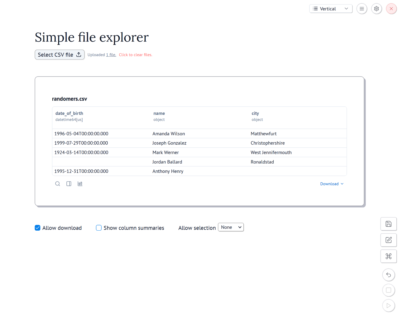Image resolution: width=400 pixels, height=316 pixels.
Task: Toggle the column explorer panel icon
Action: tap(69, 184)
